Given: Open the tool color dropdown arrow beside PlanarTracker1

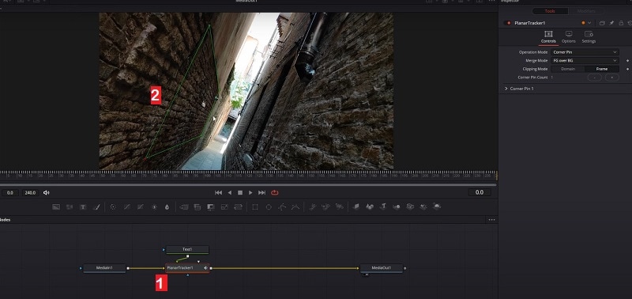Looking at the screenshot, I should coord(589,23).
